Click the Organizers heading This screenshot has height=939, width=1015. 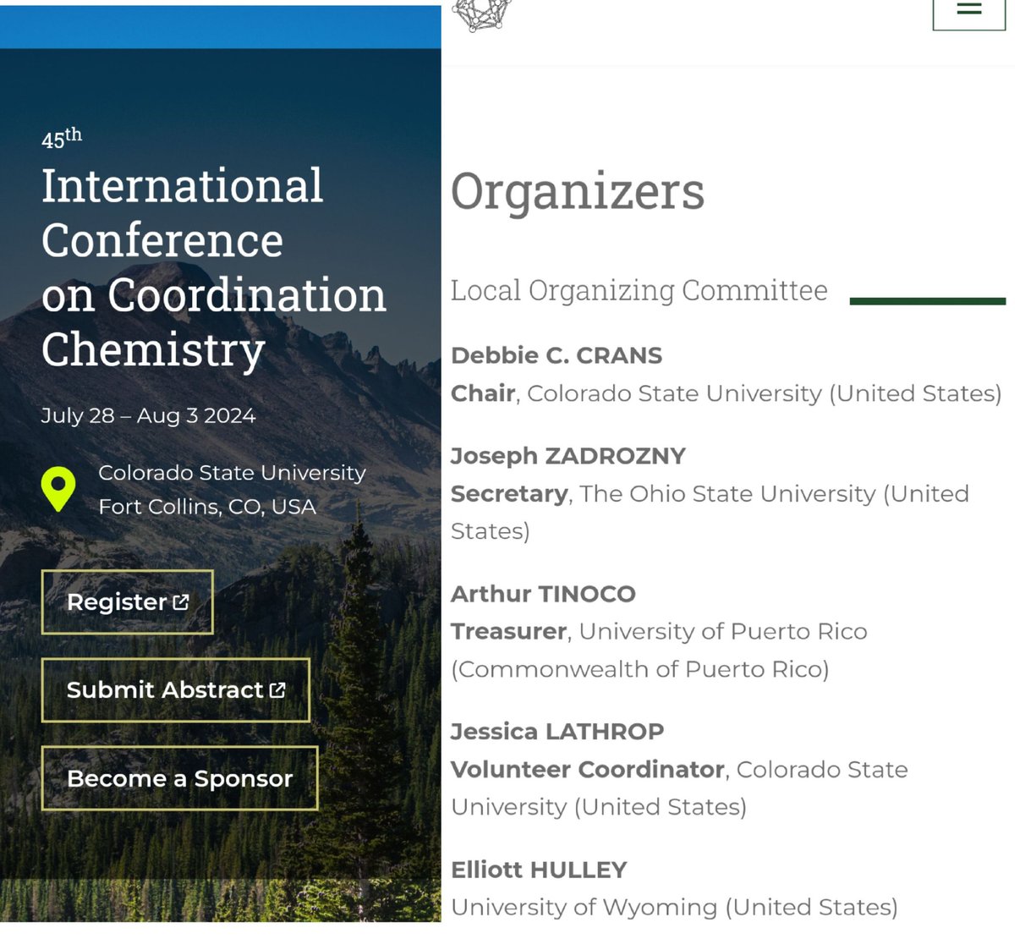578,193
